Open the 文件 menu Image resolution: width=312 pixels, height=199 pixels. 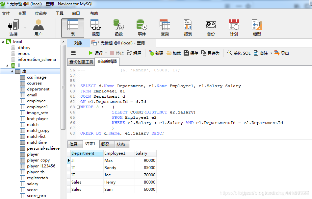pos(6,13)
